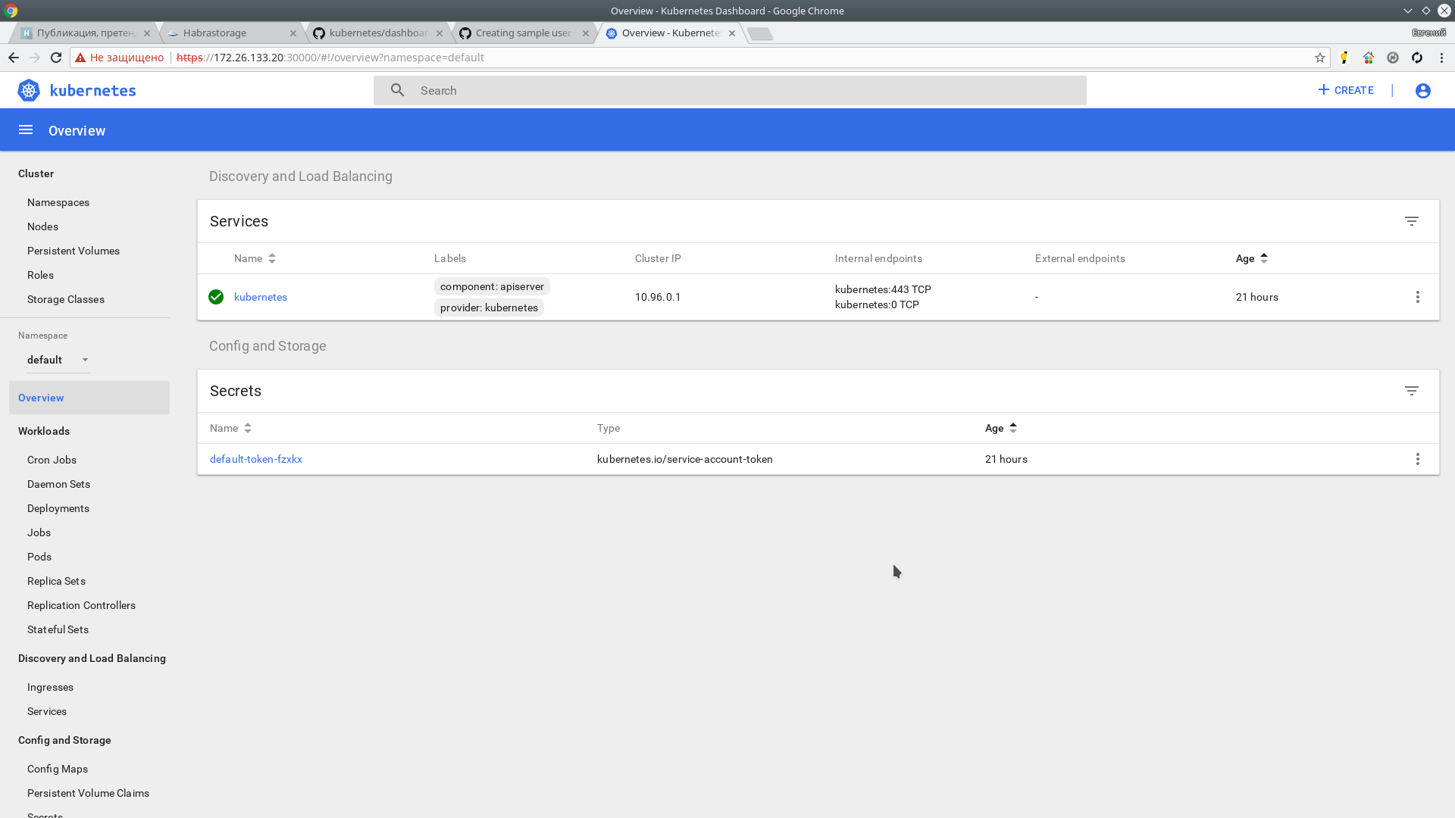Viewport: 1455px width, 818px height.
Task: Open Pods in sidebar
Action: [x=39, y=557]
